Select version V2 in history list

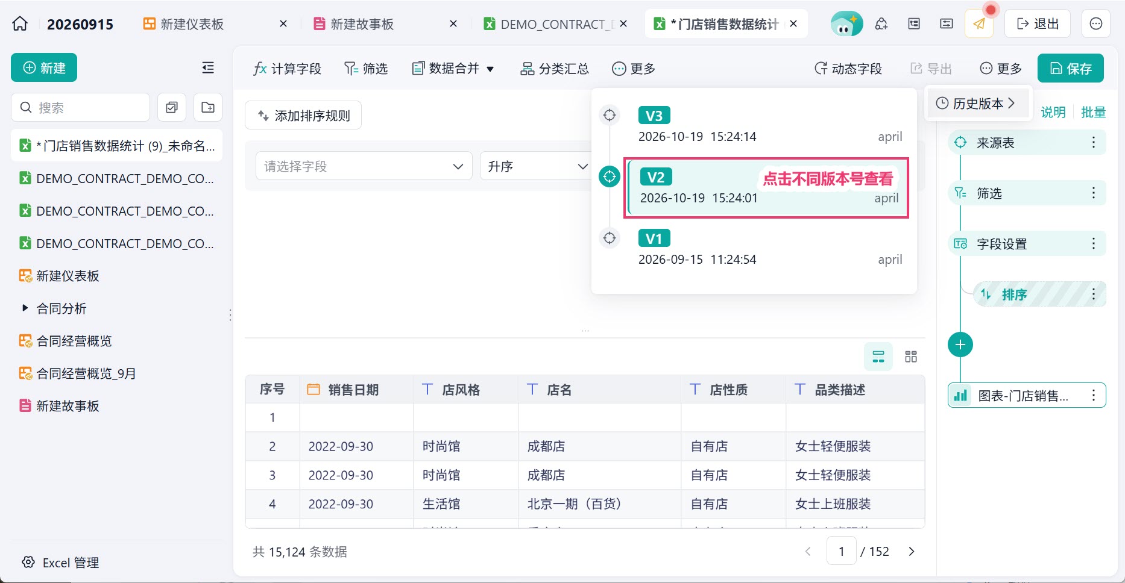pyautogui.click(x=767, y=188)
